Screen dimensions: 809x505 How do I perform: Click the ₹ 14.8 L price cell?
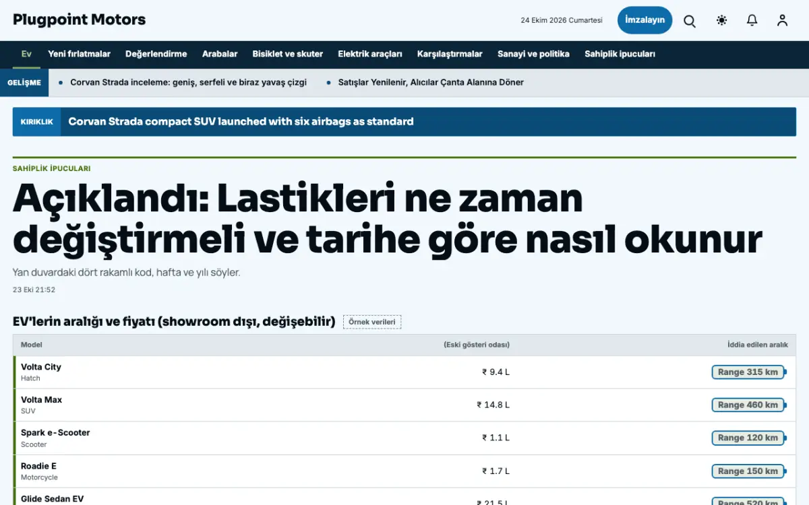[x=493, y=405]
